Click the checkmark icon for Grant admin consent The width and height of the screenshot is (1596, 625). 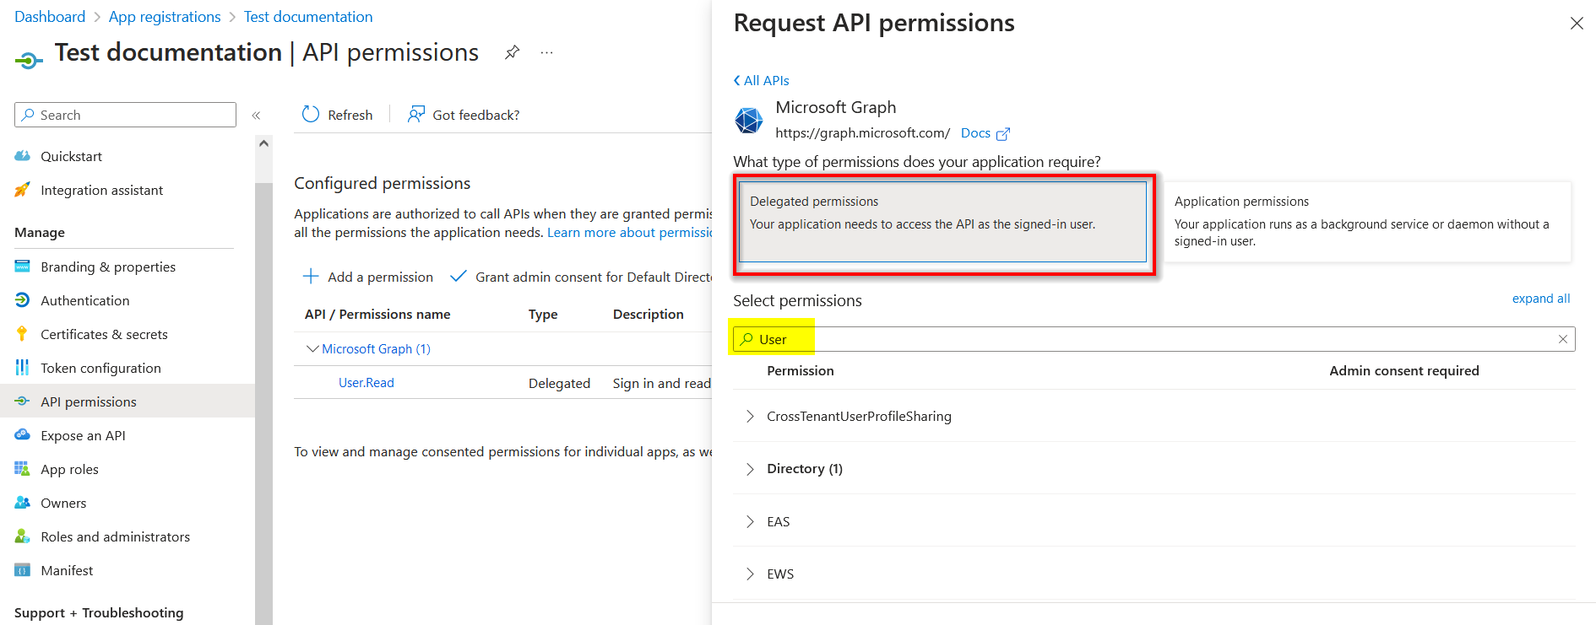click(x=459, y=277)
